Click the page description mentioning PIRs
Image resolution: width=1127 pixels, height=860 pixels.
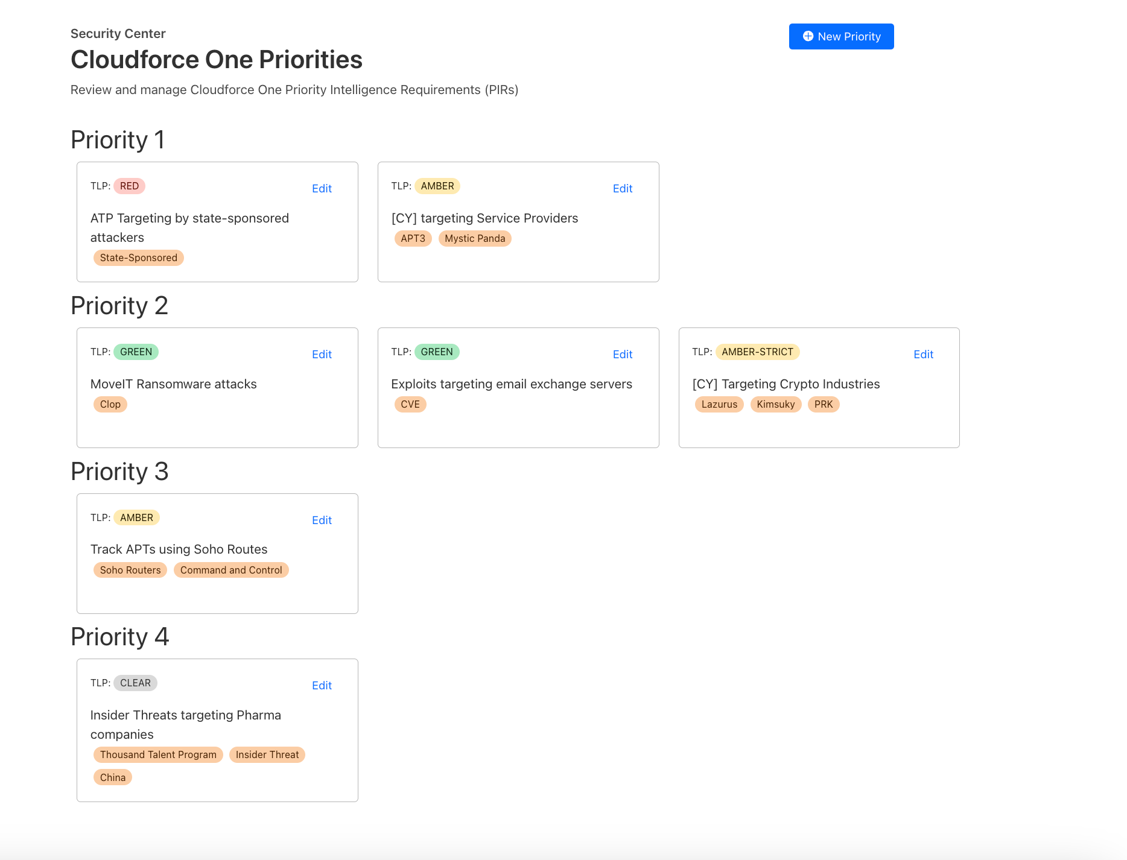294,90
